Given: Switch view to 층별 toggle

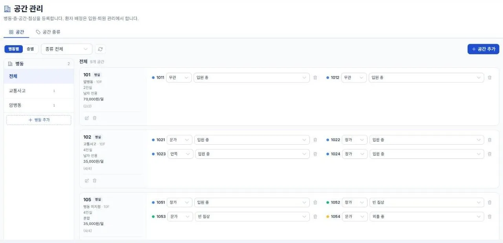Looking at the screenshot, I should pyautogui.click(x=30, y=49).
